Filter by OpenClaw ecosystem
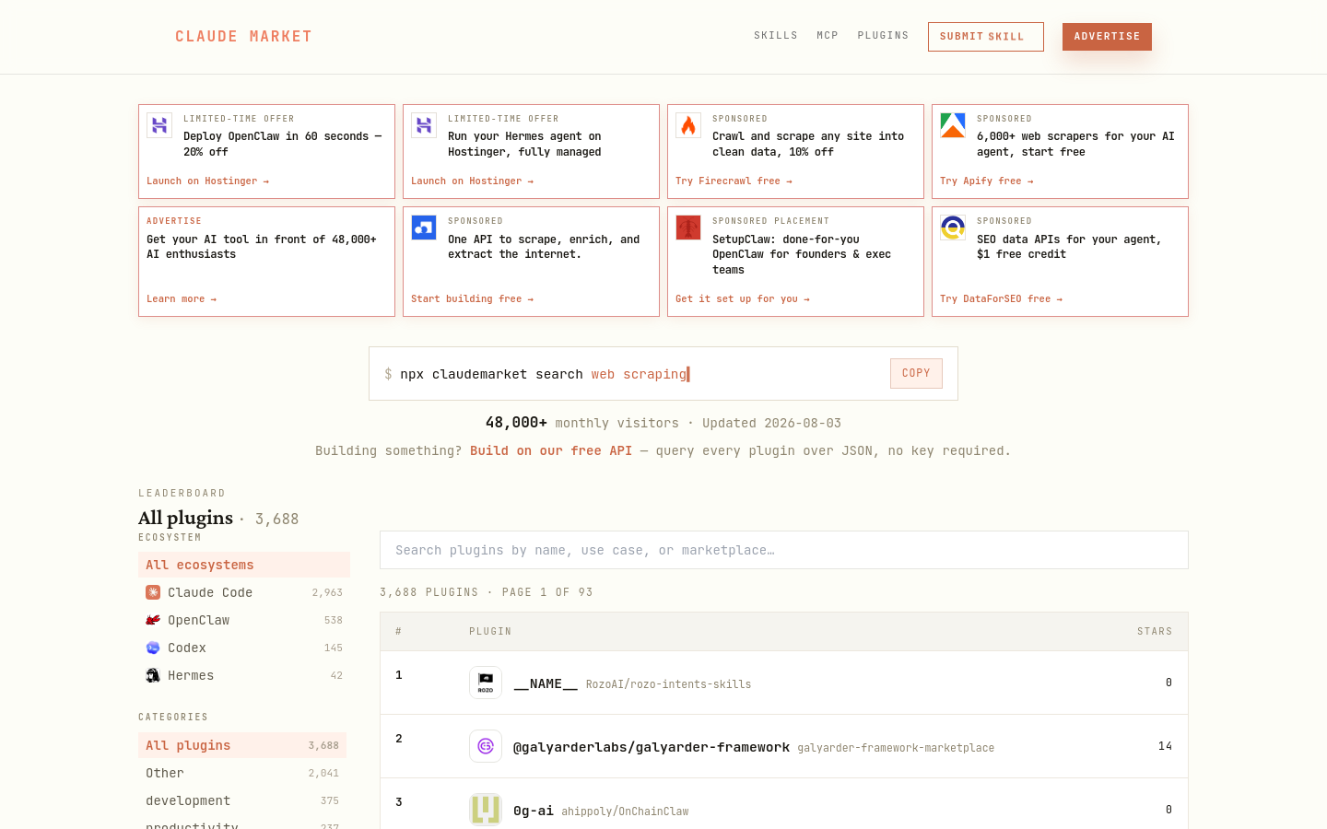Screen dimensions: 1327x829 (x=244, y=620)
